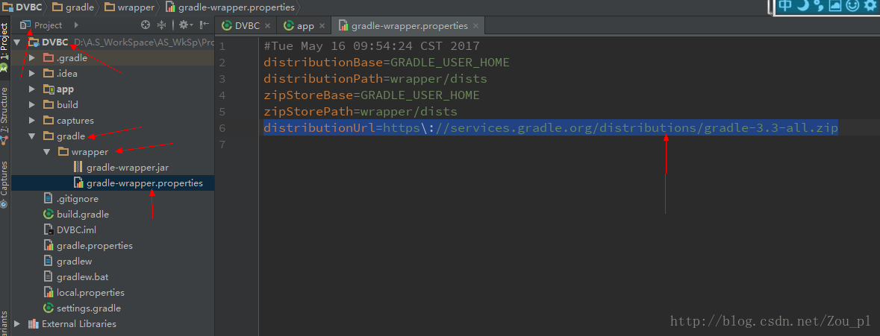Close the DVBC editor tab
This screenshot has width=880, height=336.
(268, 26)
